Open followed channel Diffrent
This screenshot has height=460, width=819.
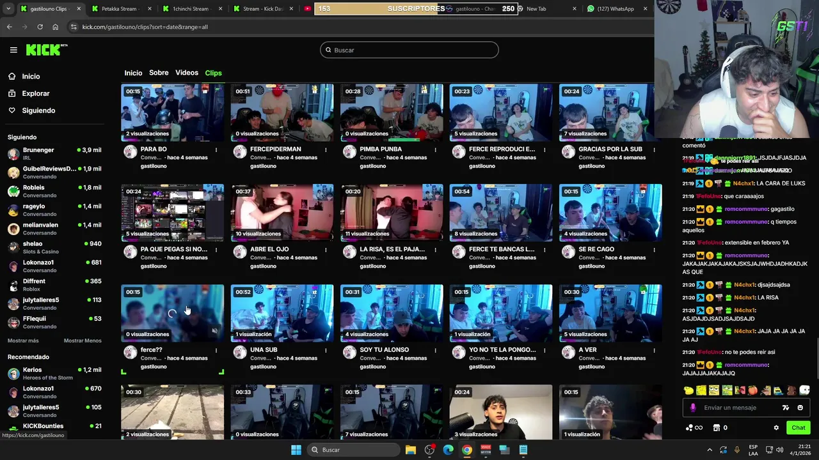54,284
